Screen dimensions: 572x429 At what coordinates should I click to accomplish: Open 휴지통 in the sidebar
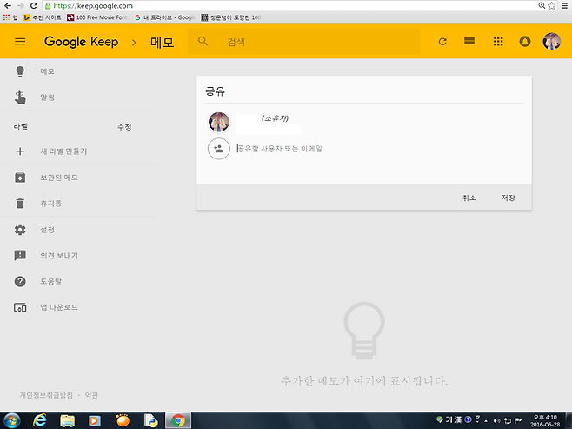51,204
